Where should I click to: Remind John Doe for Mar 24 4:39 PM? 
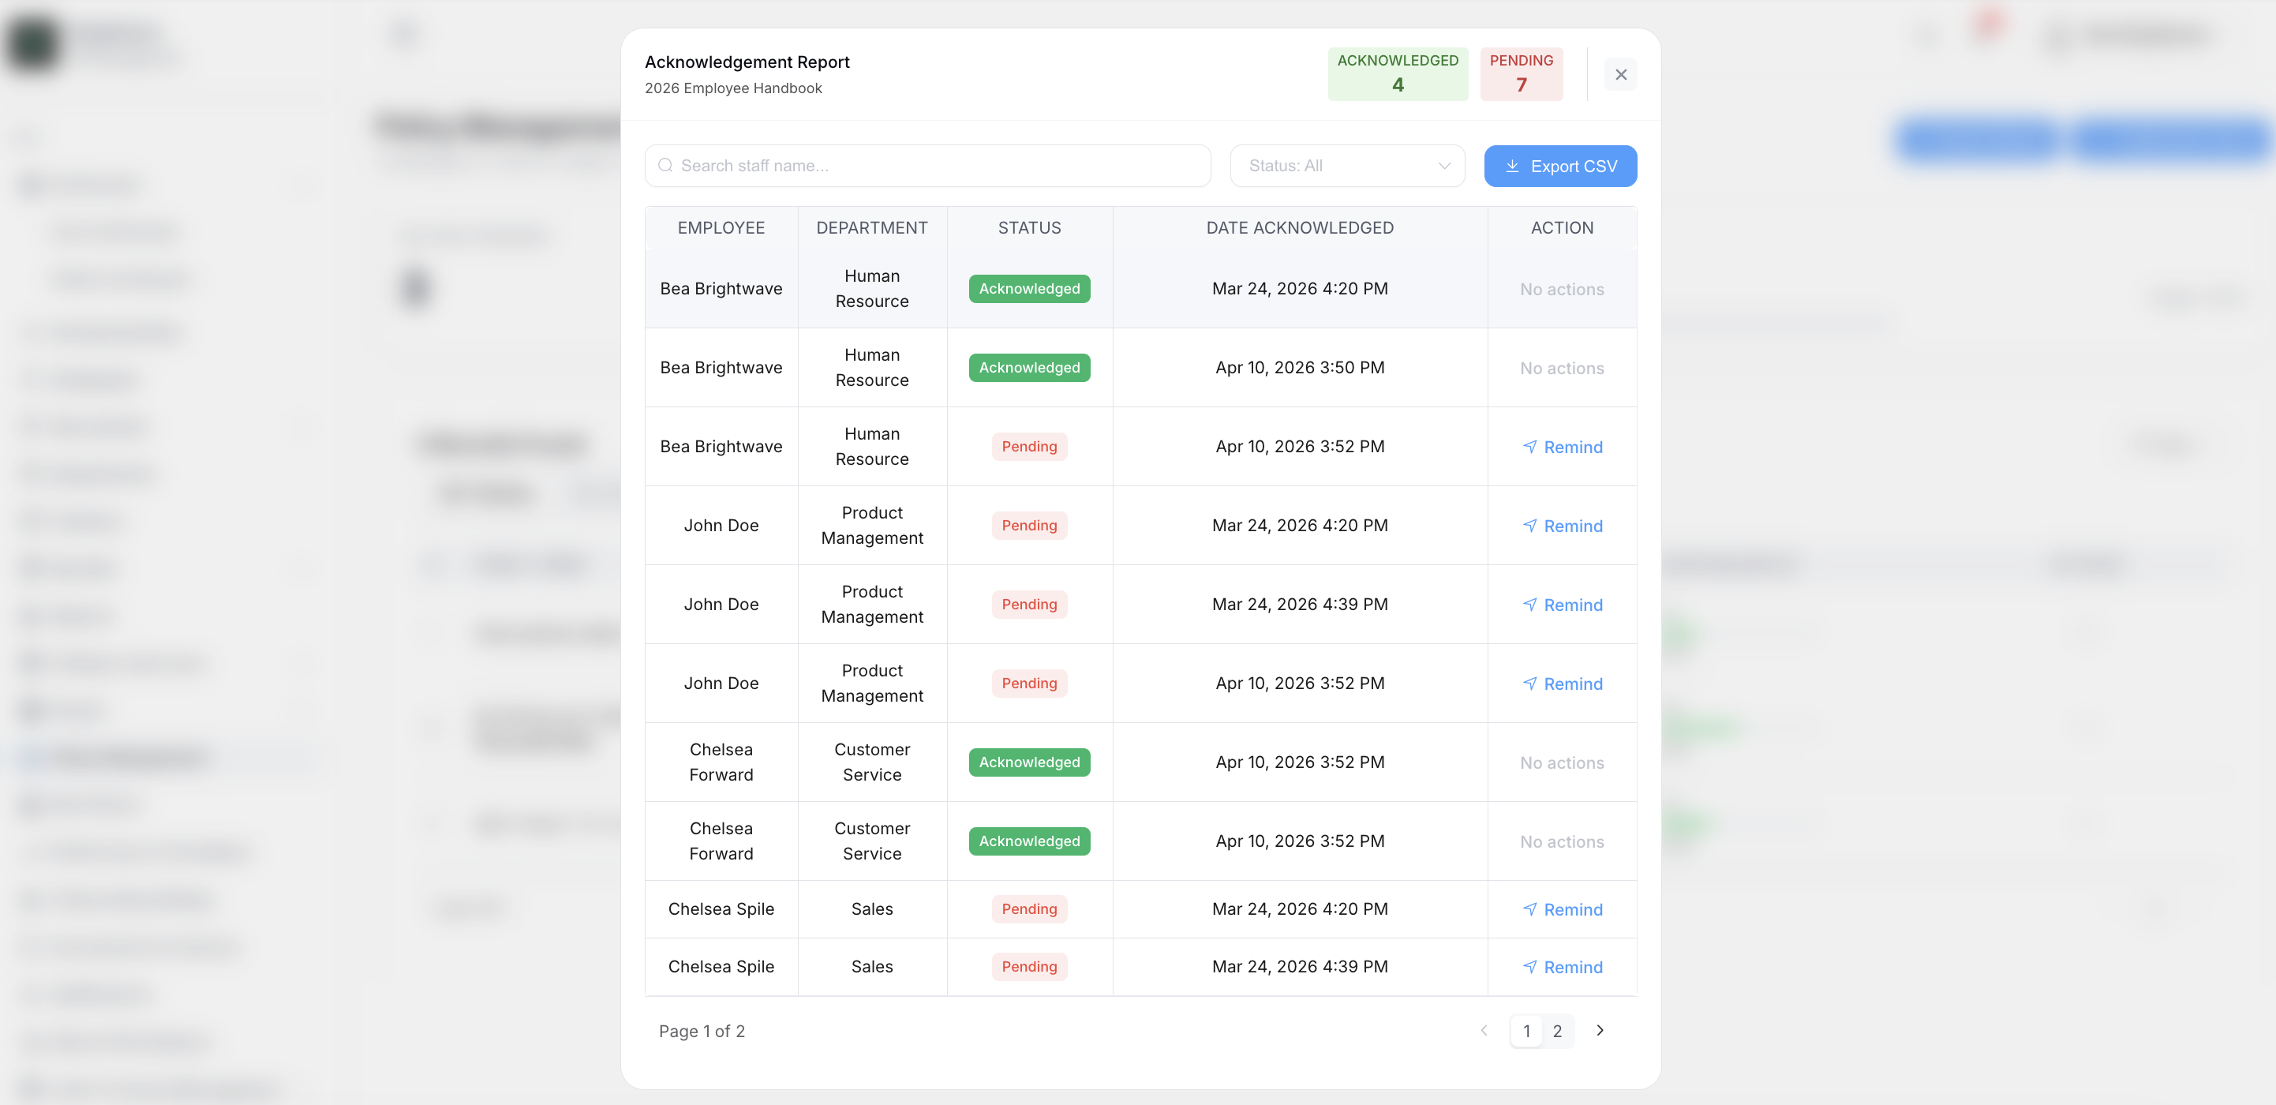coord(1561,605)
